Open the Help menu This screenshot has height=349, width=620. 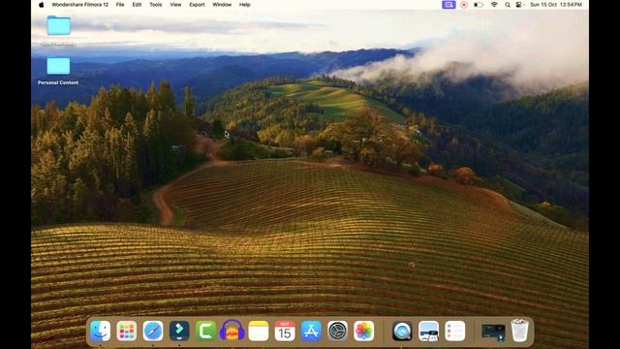tap(245, 5)
